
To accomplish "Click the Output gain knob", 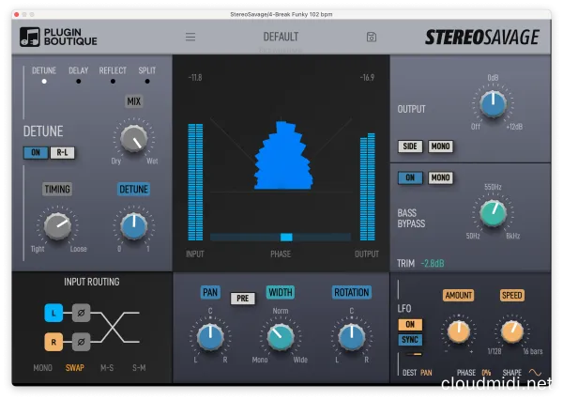I will [x=493, y=104].
